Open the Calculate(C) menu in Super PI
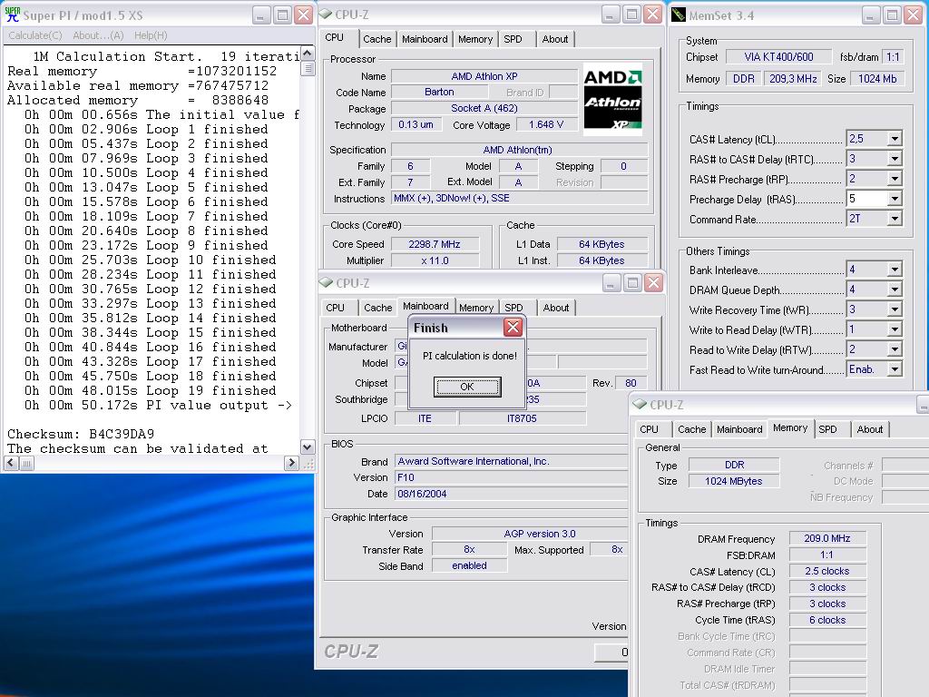The image size is (929, 697). point(35,35)
